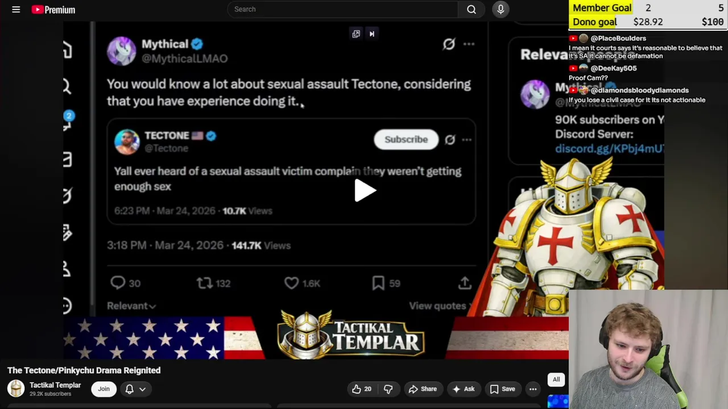Click TECTONE's profile avatar
Image resolution: width=728 pixels, height=409 pixels.
(127, 141)
